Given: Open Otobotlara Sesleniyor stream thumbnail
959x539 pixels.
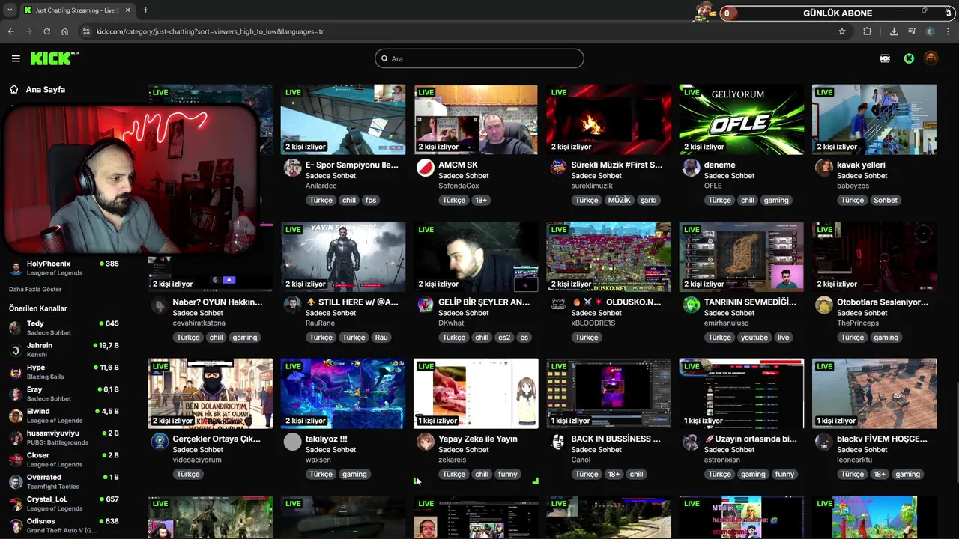Looking at the screenshot, I should [x=874, y=257].
